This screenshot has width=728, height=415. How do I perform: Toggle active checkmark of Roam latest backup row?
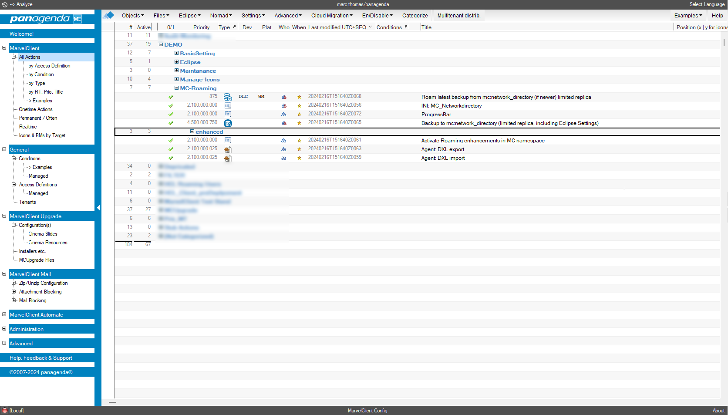171,97
